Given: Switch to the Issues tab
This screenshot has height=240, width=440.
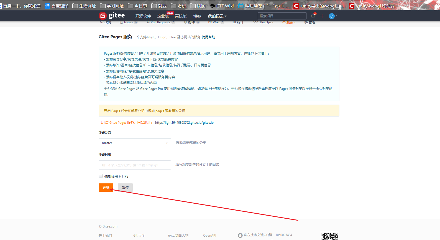Looking at the screenshot, I should click(128, 22).
